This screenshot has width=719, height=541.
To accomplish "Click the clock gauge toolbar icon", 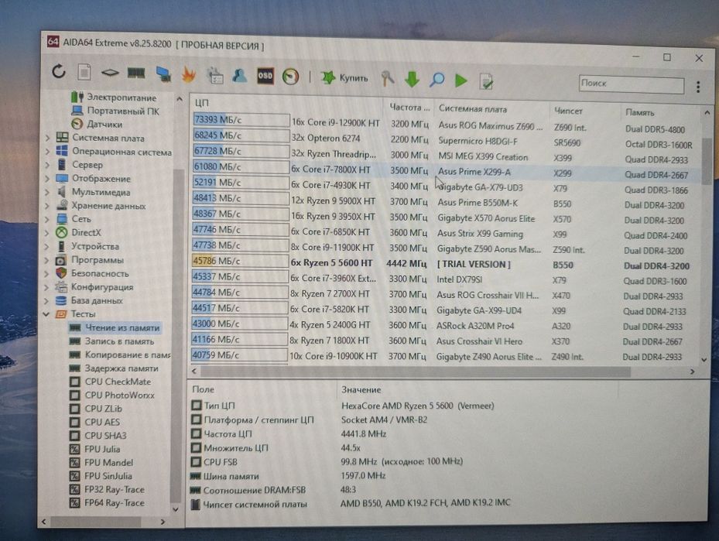I will (x=291, y=77).
